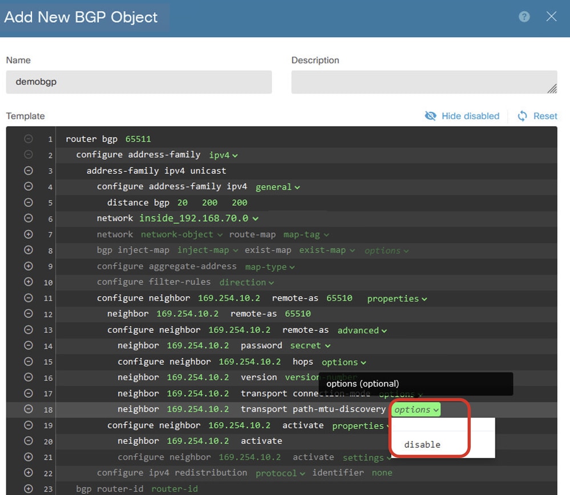Click highlighted options dropdown on line 18

416,409
